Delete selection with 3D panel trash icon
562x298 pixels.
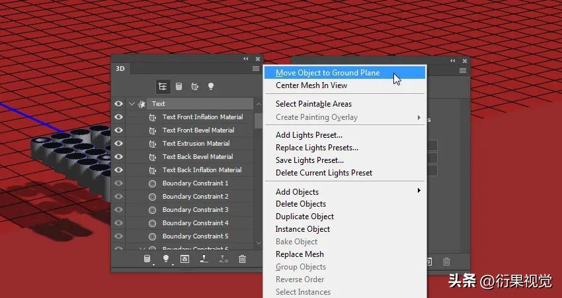(242, 259)
